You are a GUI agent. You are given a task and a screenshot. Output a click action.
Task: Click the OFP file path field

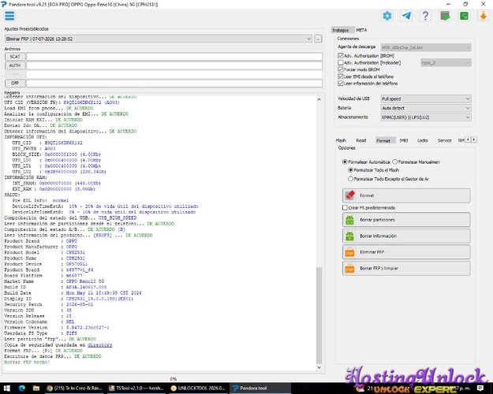(x=174, y=83)
